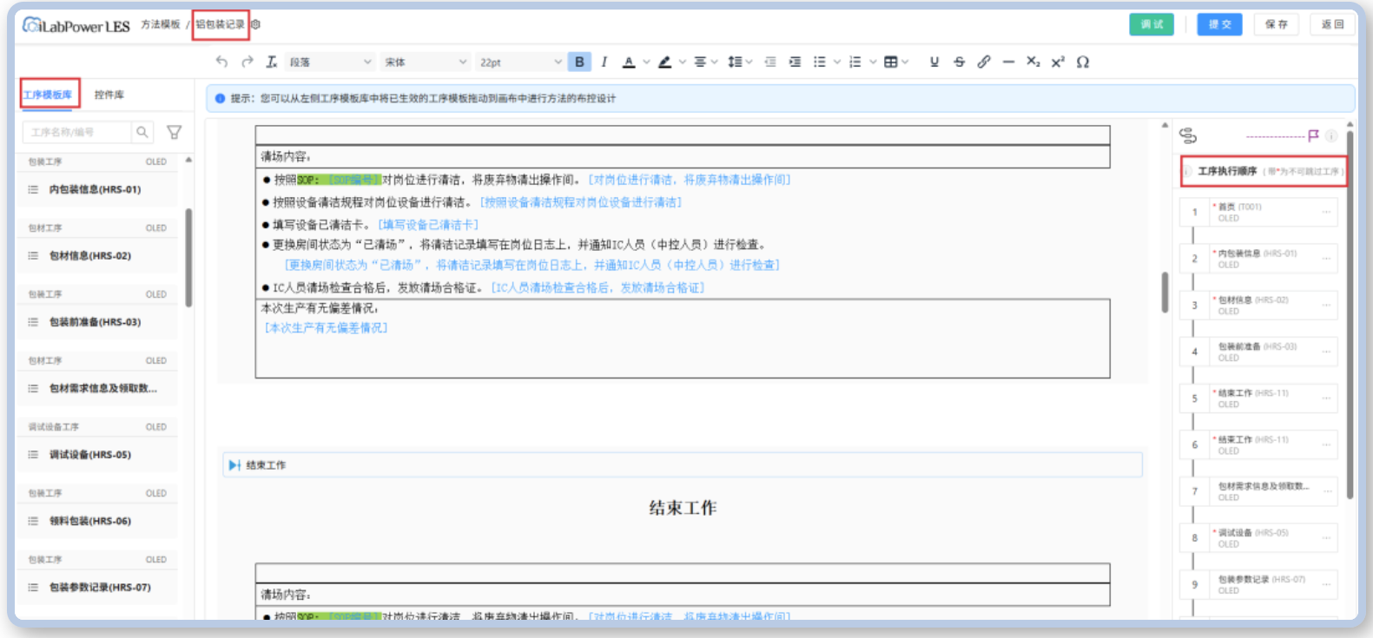The height and width of the screenshot is (638, 1373).
Task: Click the superscript icon
Action: [1058, 62]
